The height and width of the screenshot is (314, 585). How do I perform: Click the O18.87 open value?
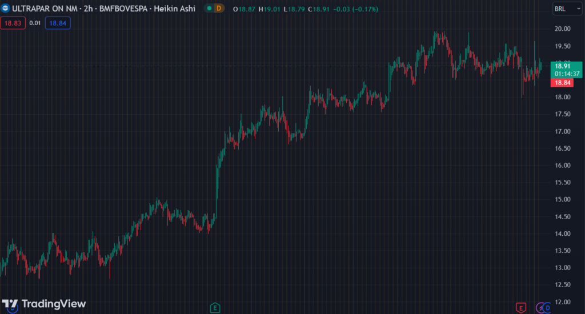click(244, 9)
